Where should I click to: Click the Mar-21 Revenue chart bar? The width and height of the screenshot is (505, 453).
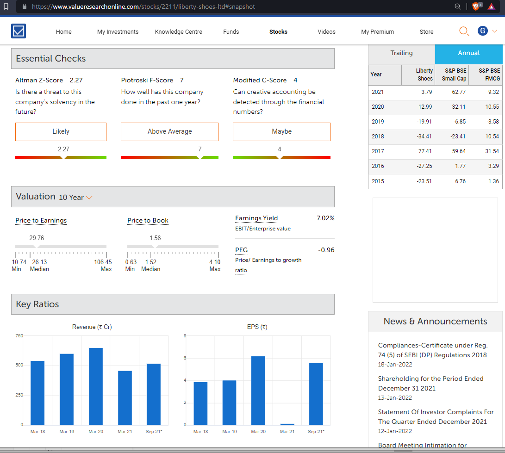click(x=125, y=398)
